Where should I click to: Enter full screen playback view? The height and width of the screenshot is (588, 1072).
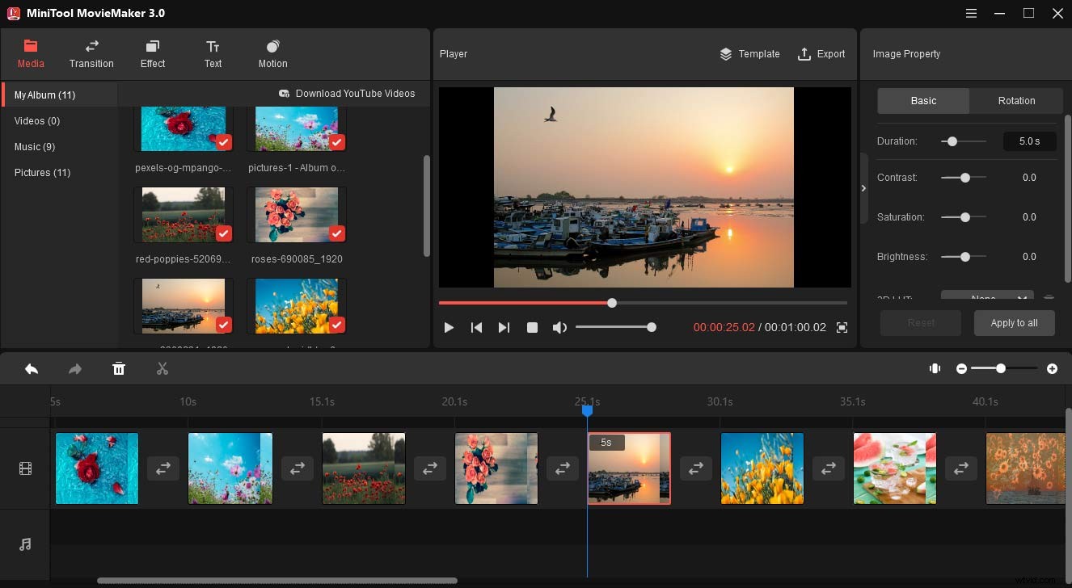point(841,327)
